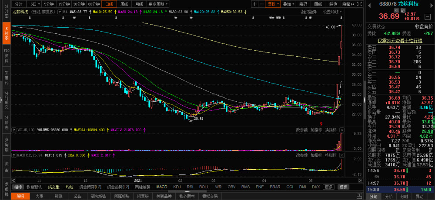Open the 研究报告 bottom tab

[98, 197]
